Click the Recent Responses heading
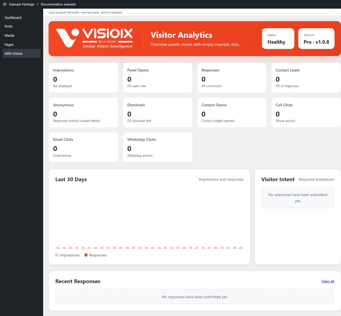This screenshot has width=341, height=316. (78, 281)
